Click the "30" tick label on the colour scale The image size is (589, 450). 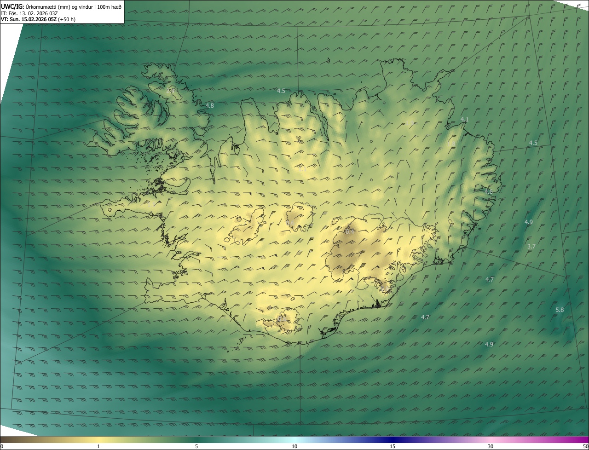tap(491, 446)
